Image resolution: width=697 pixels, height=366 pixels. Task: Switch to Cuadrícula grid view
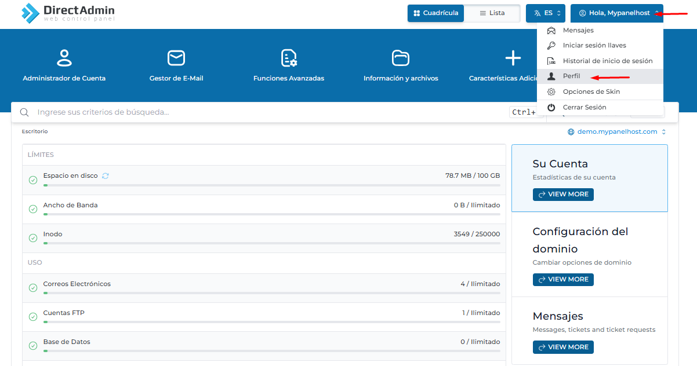point(435,13)
